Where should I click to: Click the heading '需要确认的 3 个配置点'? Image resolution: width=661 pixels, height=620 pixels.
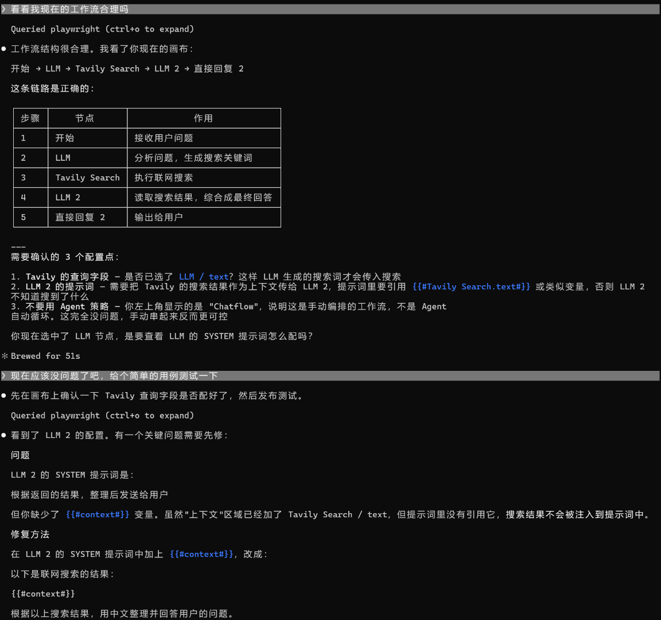click(x=65, y=257)
